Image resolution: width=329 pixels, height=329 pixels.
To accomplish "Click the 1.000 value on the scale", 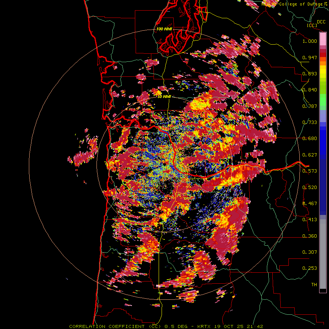I will click(310, 41).
